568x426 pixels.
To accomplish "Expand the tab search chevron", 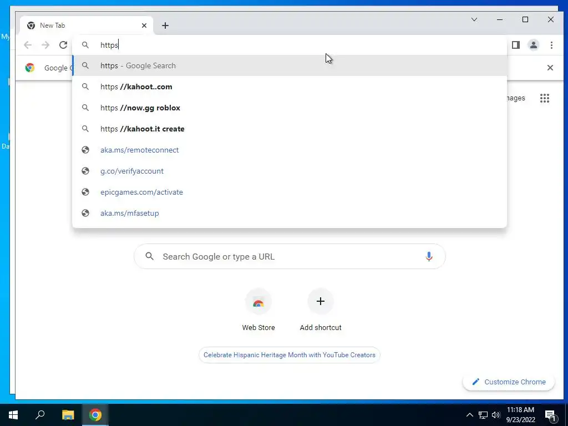I will pyautogui.click(x=474, y=19).
